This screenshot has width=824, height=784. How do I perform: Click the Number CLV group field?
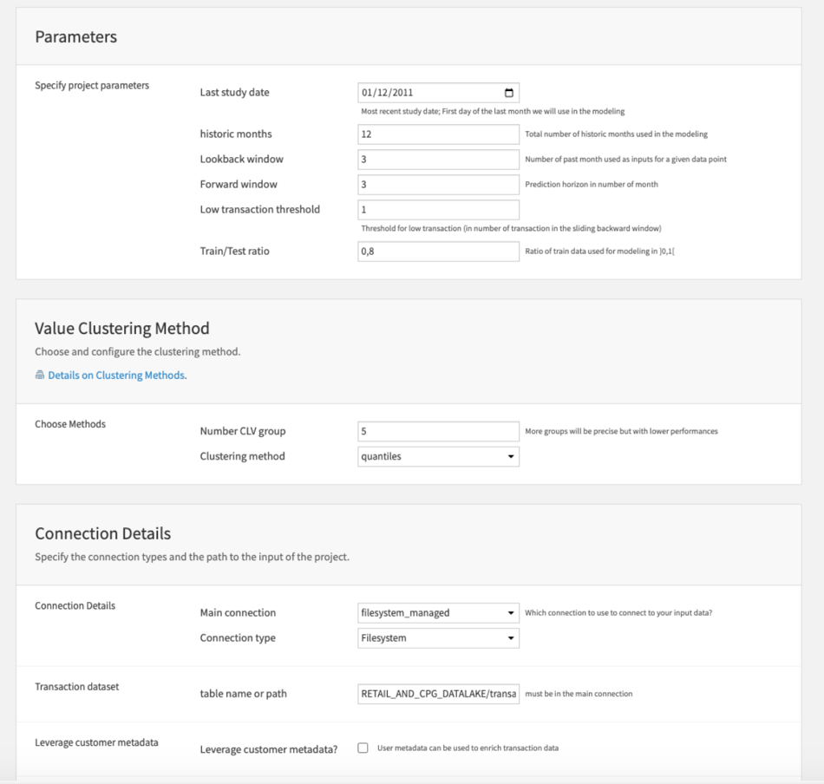tap(438, 431)
